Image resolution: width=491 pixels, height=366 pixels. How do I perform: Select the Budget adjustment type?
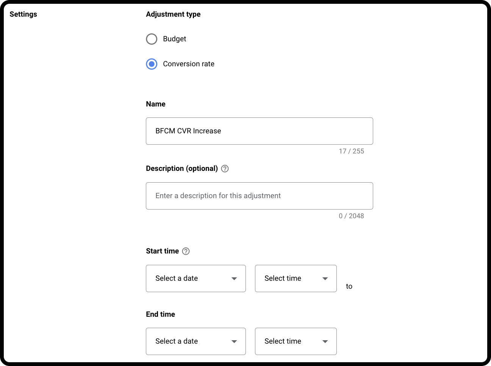point(152,39)
